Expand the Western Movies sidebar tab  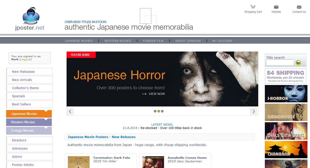point(29,122)
